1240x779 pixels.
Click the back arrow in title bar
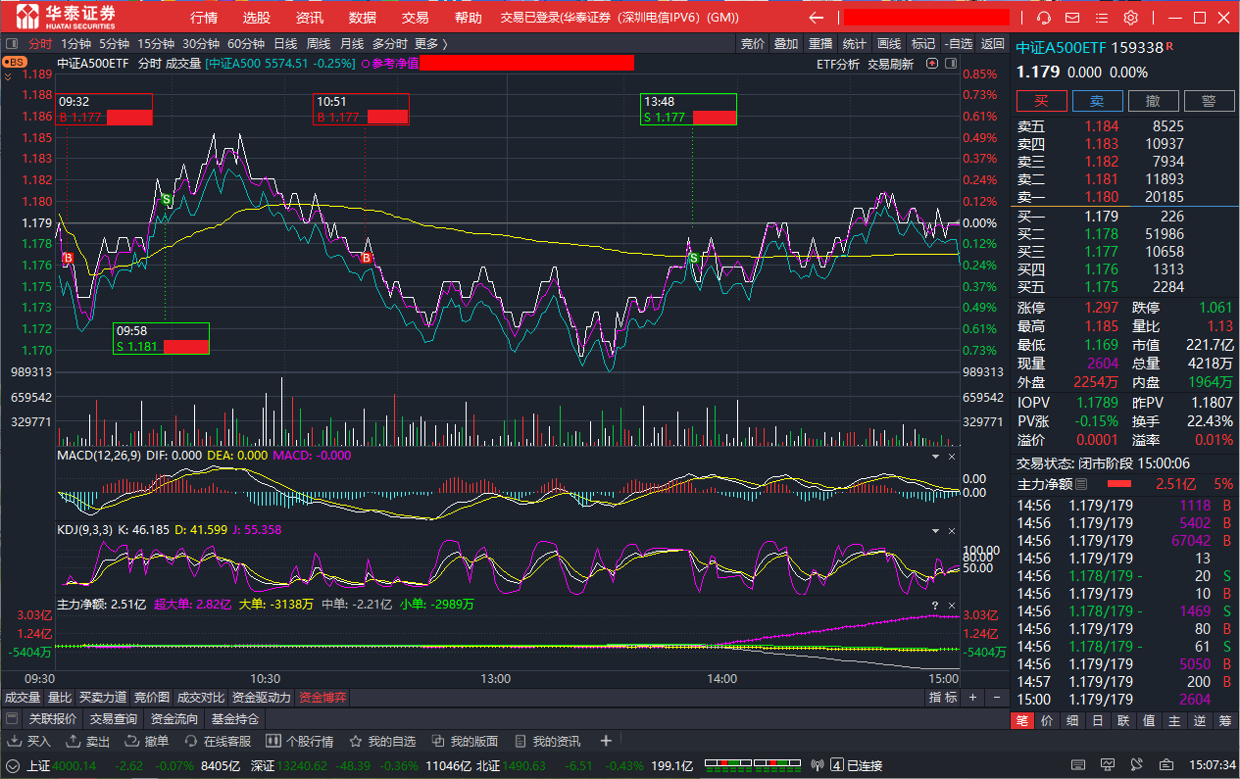click(816, 18)
